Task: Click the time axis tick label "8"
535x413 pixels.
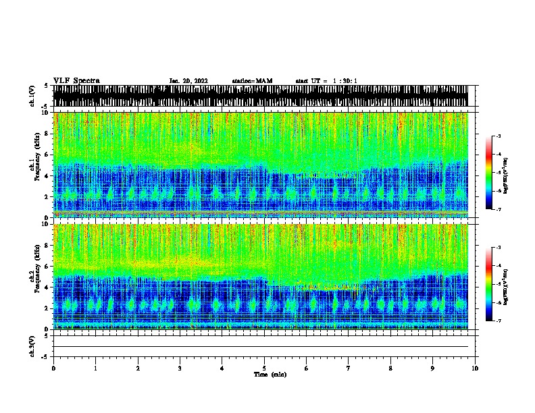Action: pos(390,368)
